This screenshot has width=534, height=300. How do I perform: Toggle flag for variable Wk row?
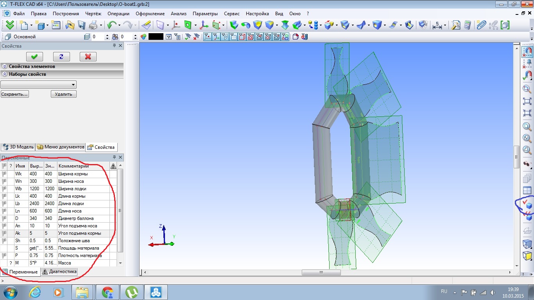[x=4, y=174]
